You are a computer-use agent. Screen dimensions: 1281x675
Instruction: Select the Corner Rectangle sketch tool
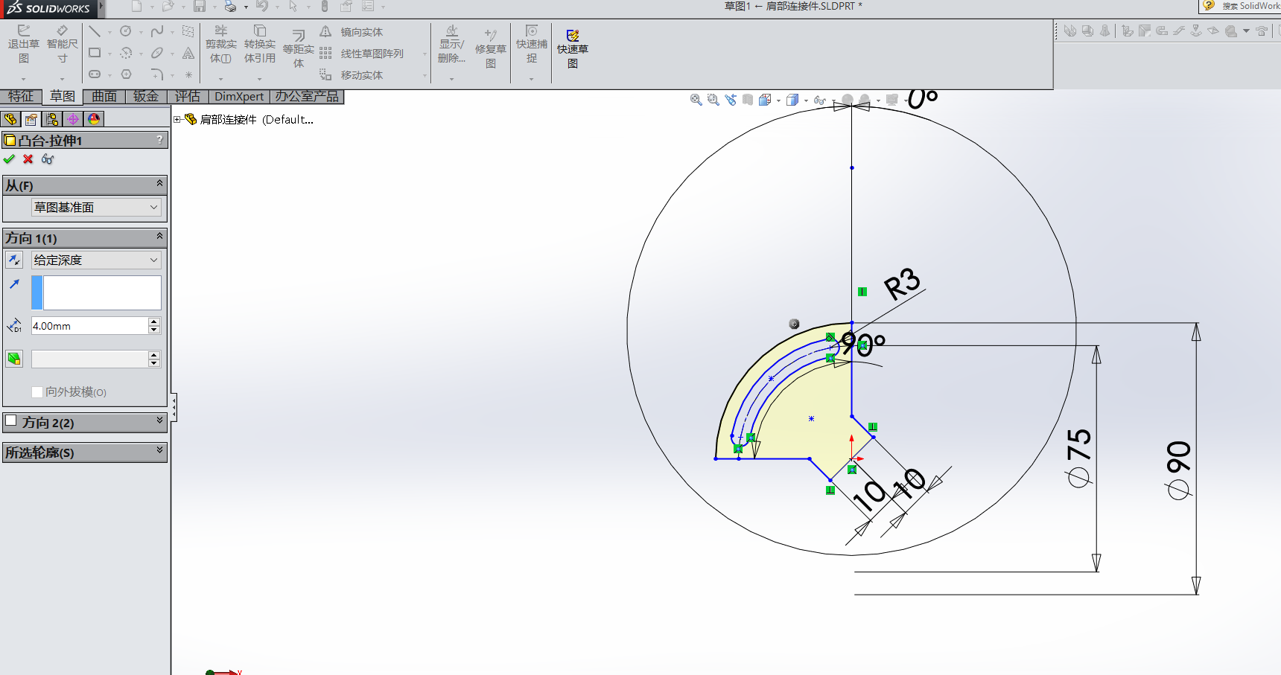tap(95, 53)
